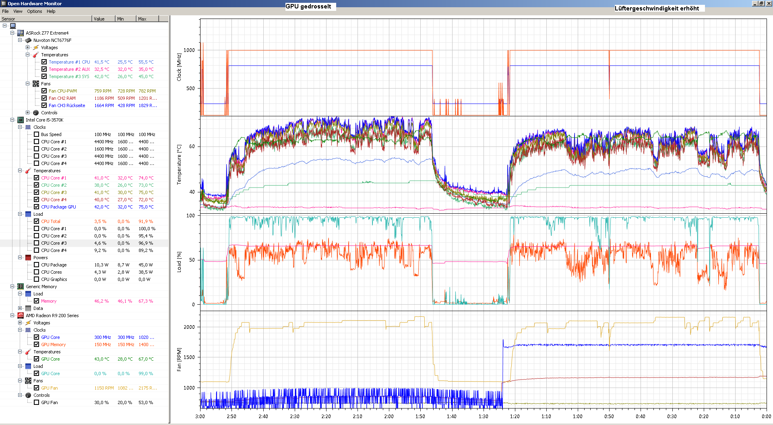Click the Nuvoton NCT6776F chip icon

pos(28,40)
